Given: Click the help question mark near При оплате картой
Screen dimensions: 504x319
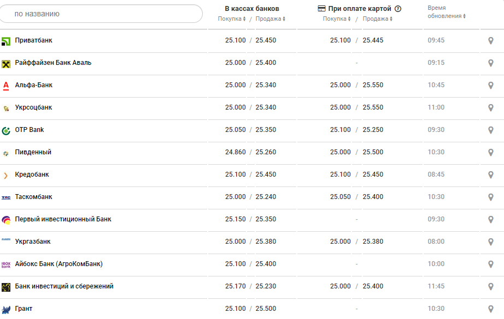Looking at the screenshot, I should [x=398, y=9].
